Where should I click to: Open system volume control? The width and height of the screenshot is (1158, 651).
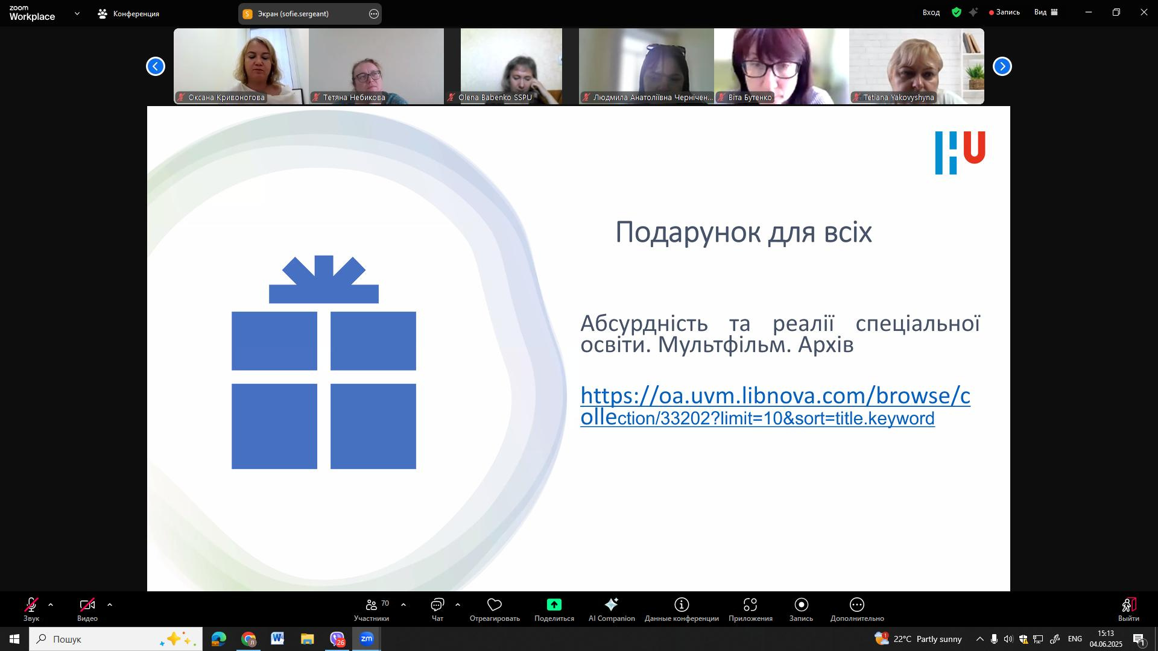pos(1008,639)
